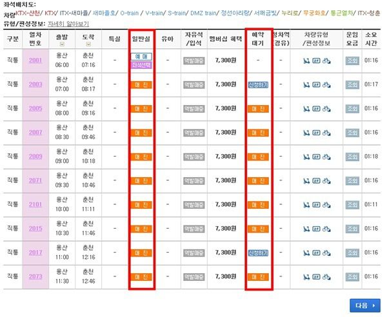The height and width of the screenshot is (317, 387).
Task: Open the sort dropdown under 도착 header
Action: (x=88, y=44)
